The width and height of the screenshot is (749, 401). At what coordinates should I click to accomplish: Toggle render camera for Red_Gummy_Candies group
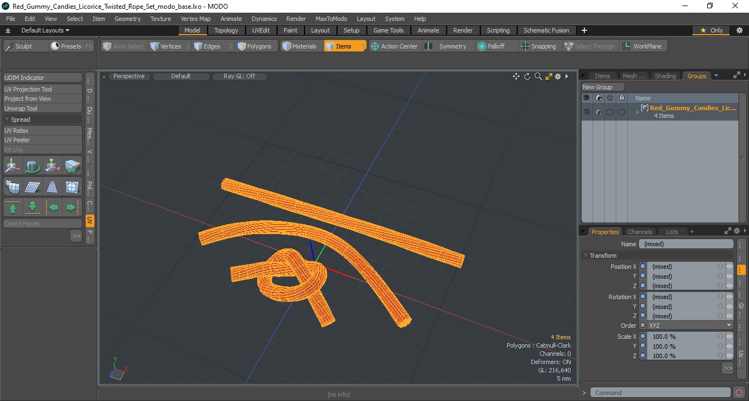pos(598,112)
